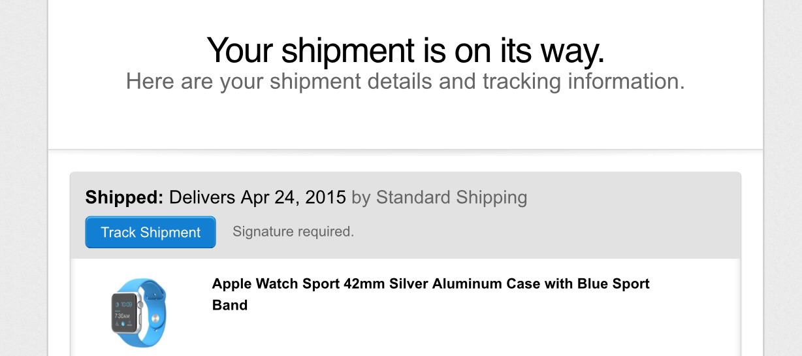The width and height of the screenshot is (802, 356).
Task: Click the "by Standard Shipping" method text
Action: tap(439, 197)
